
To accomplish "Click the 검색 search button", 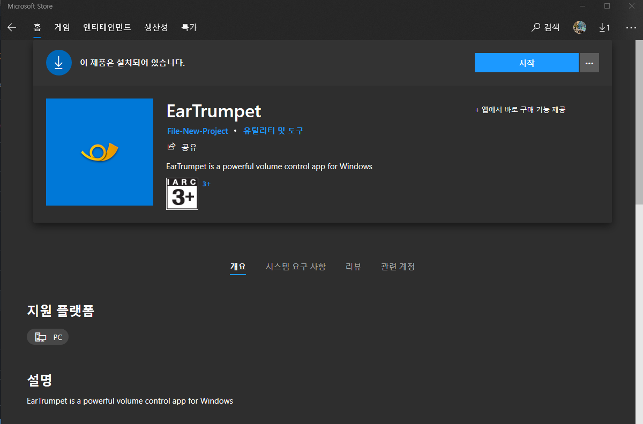I will (x=545, y=27).
